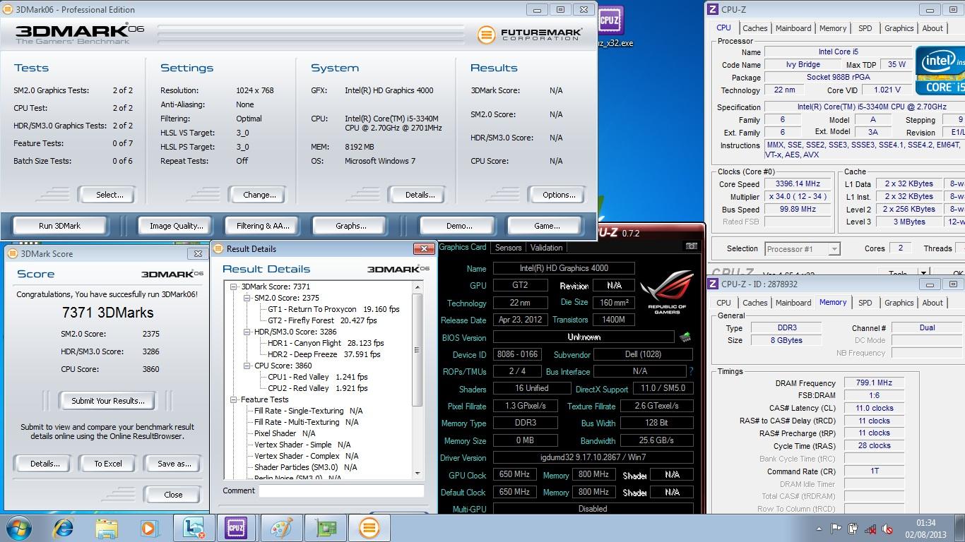Viewport: 965px width, 542px height.
Task: Select 'Fill Rate - Single-Texturing' row
Action: click(308, 411)
